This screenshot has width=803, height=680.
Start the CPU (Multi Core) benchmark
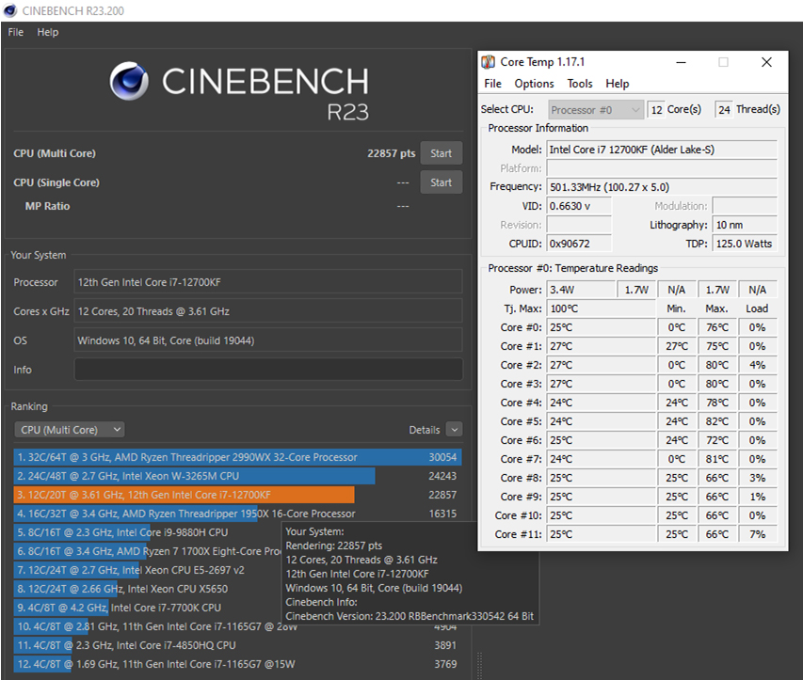click(x=441, y=153)
